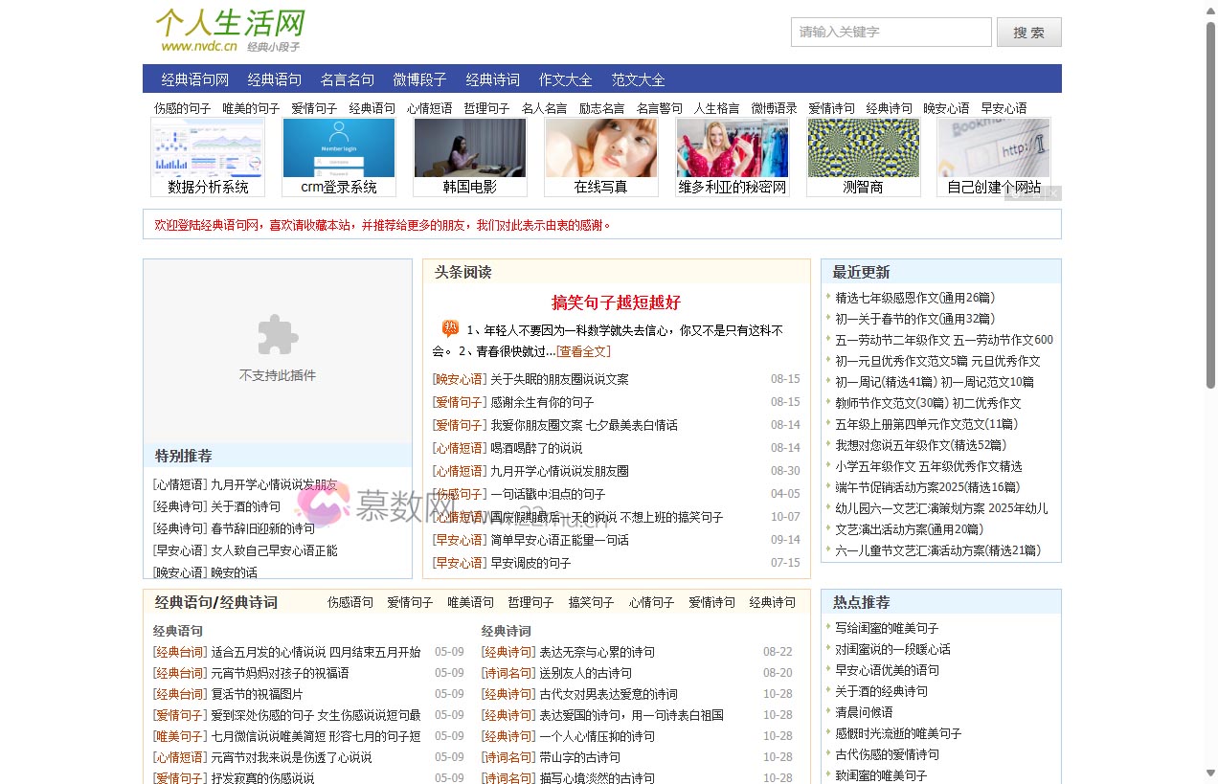
Task: Open the 查看全文 link
Action: pos(584,350)
